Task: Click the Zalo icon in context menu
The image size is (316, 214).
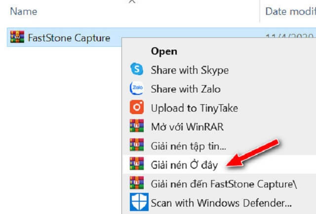Action: click(x=136, y=89)
